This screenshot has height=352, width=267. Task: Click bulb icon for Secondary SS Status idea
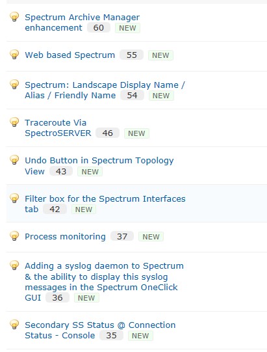(x=14, y=325)
